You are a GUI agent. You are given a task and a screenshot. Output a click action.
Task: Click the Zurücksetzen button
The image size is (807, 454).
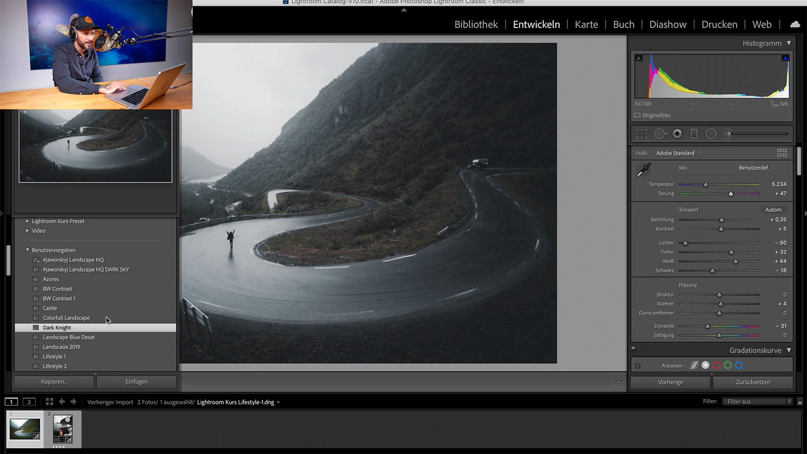tap(753, 382)
